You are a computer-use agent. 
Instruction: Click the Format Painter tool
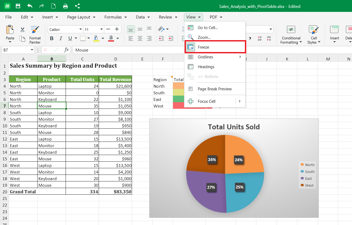[x=35, y=35]
